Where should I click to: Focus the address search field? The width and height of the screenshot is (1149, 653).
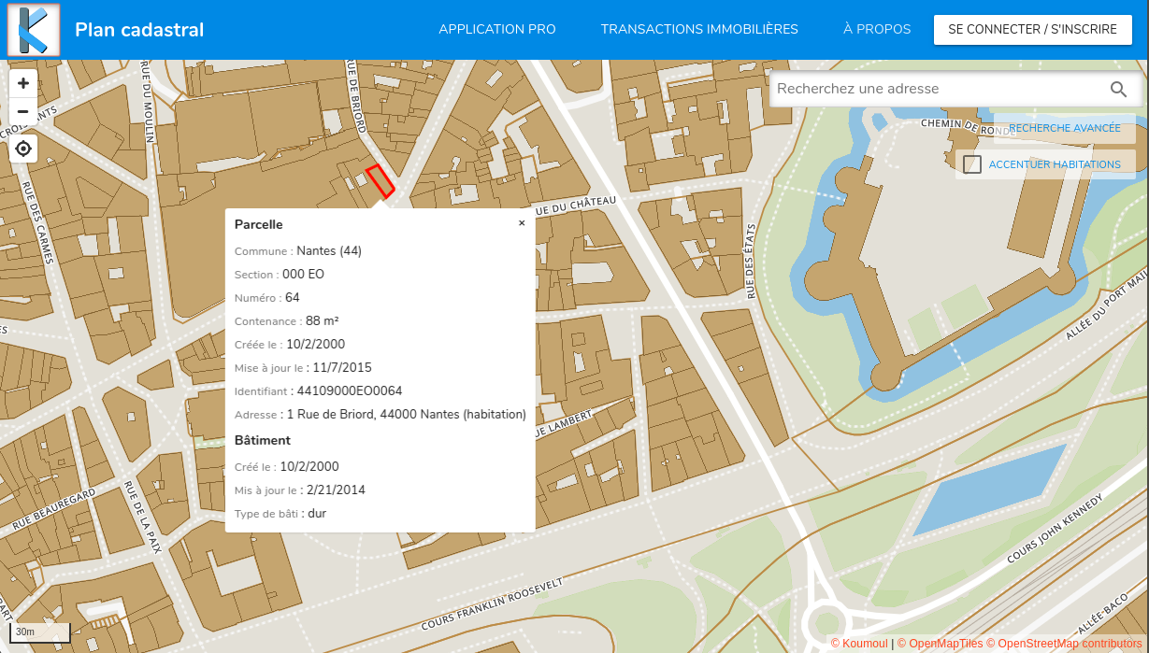point(935,90)
